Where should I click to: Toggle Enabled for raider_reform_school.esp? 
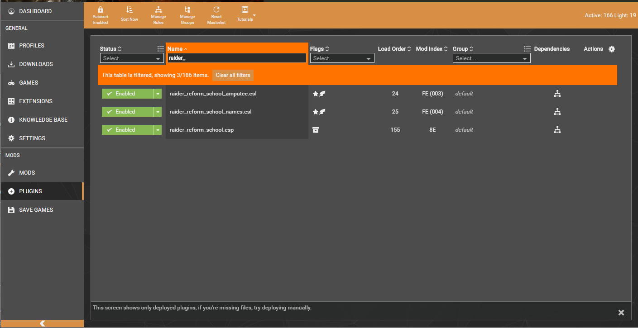(128, 130)
